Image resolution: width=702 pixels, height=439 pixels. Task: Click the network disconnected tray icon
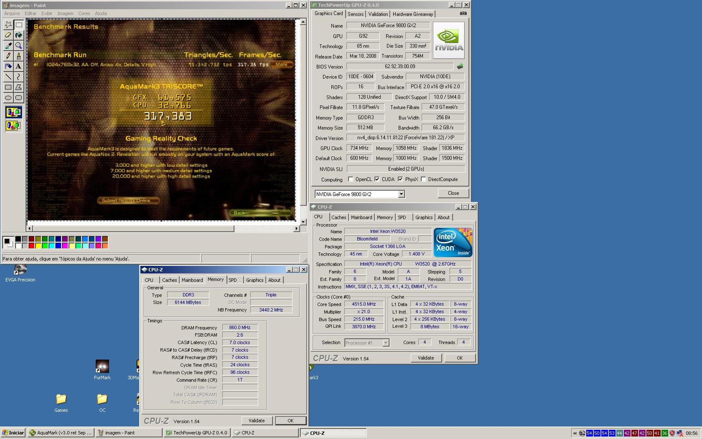coord(680,433)
